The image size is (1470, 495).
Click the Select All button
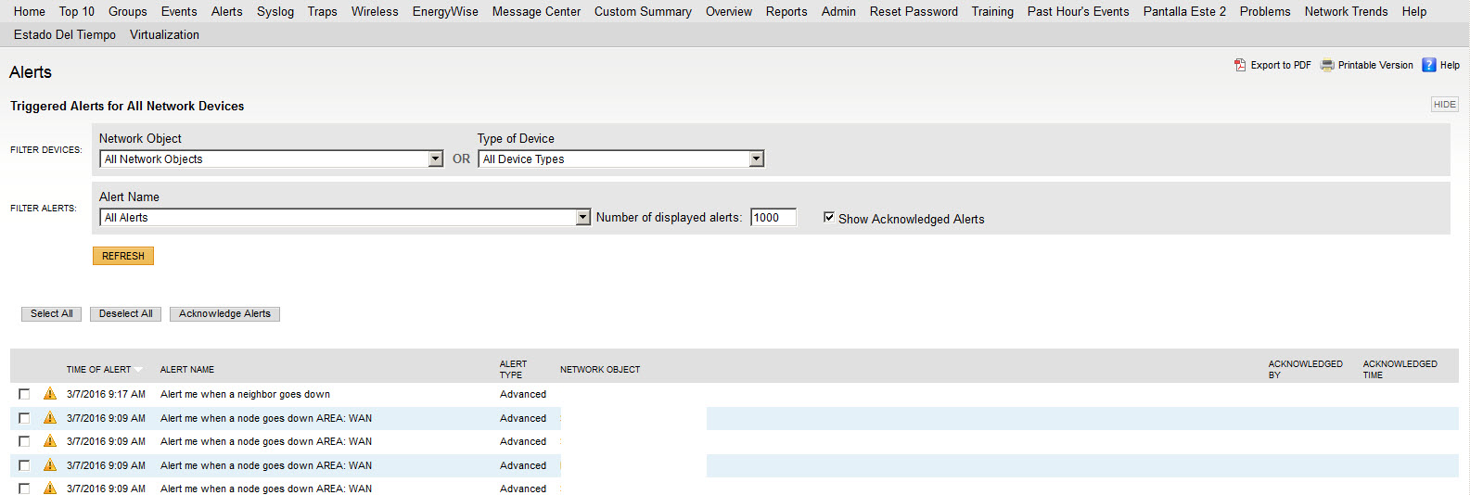pos(52,313)
